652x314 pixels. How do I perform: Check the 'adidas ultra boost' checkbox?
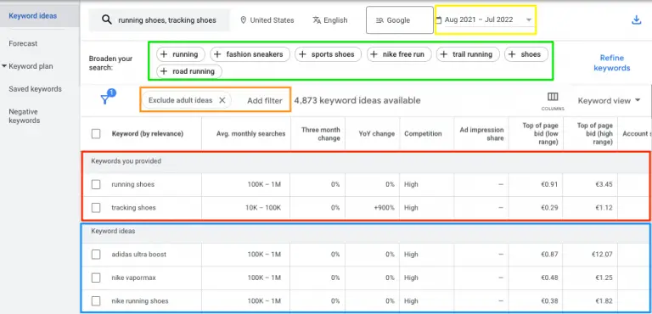point(96,254)
